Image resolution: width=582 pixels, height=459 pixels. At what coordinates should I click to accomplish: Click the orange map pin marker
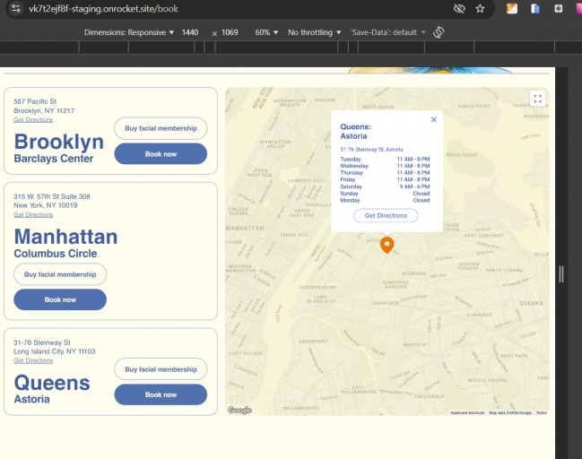387,245
